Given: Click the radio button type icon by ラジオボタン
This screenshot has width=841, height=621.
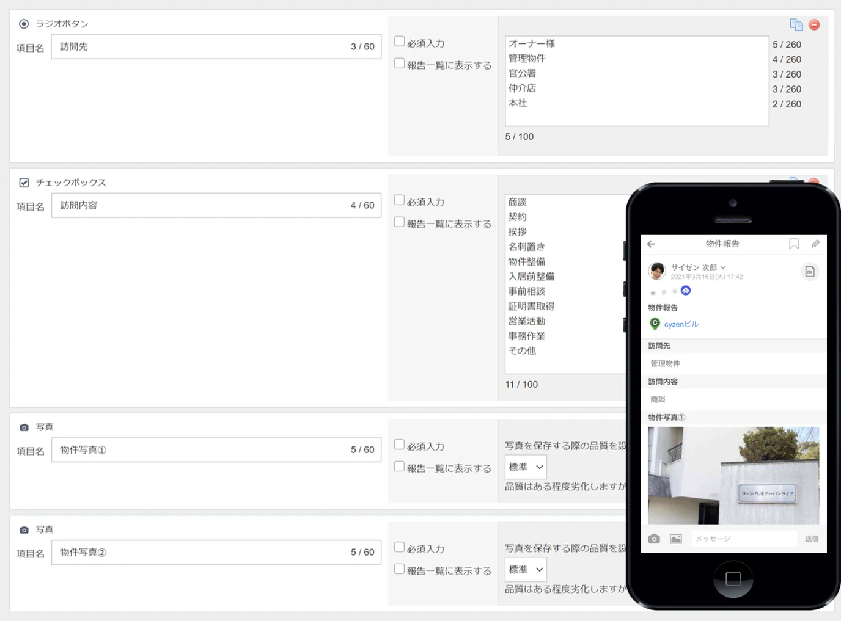Looking at the screenshot, I should [x=24, y=24].
